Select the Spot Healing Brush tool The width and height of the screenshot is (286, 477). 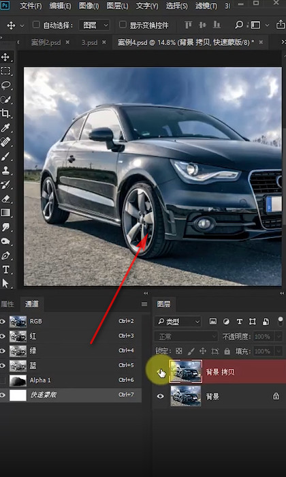(5, 142)
